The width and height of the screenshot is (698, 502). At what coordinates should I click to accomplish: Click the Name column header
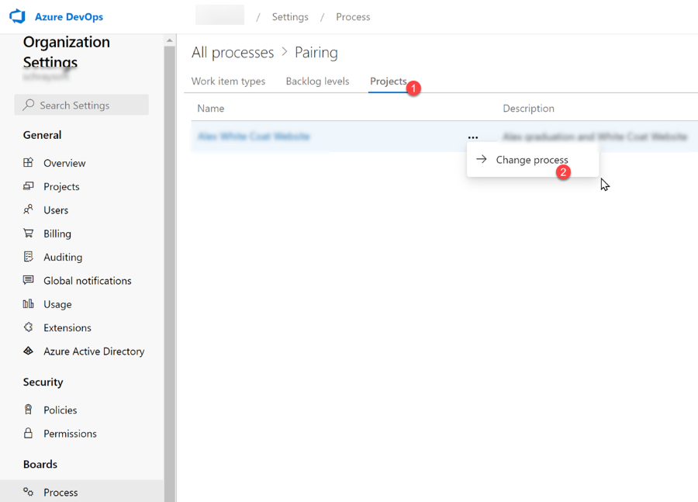pos(210,109)
